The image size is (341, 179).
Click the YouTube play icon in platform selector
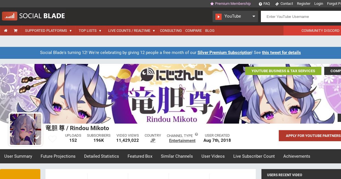click(218, 16)
